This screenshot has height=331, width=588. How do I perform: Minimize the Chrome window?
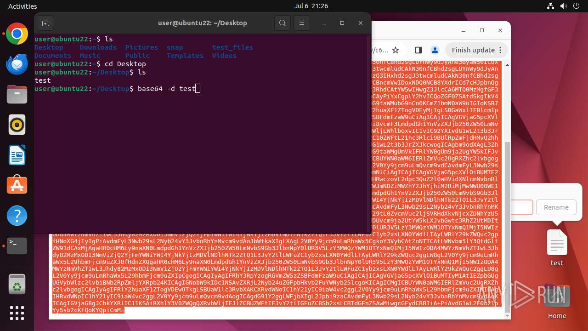[x=463, y=30]
